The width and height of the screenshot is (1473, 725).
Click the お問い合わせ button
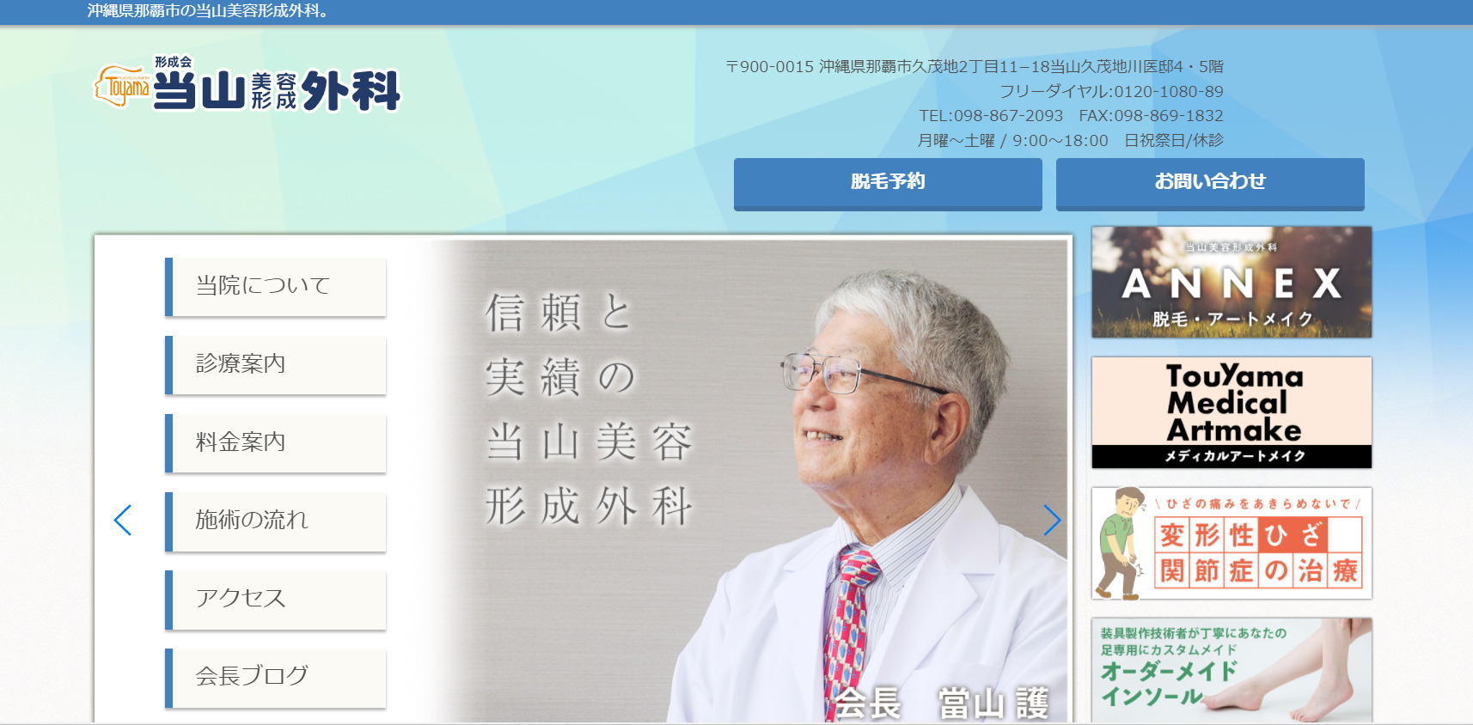[1209, 182]
